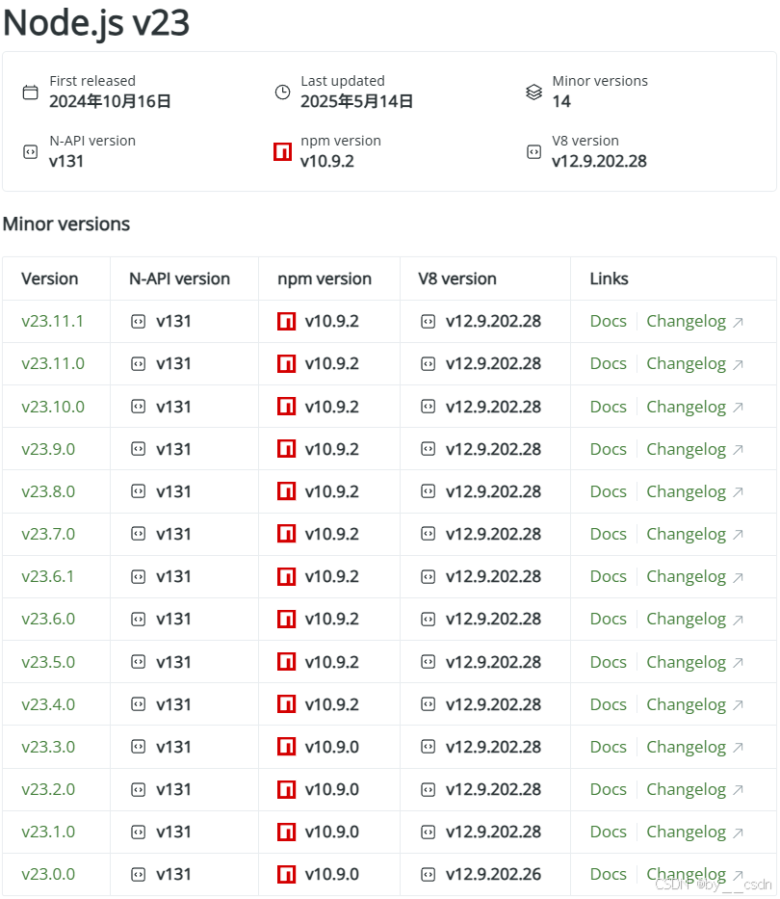Click the V8 version column header
This screenshot has width=780, height=899.
click(457, 278)
